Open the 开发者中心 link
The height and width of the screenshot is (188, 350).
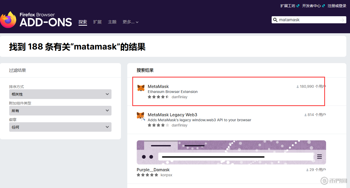coord(311,6)
